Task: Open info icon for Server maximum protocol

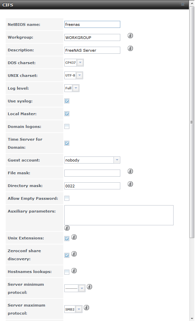Action: (86, 308)
